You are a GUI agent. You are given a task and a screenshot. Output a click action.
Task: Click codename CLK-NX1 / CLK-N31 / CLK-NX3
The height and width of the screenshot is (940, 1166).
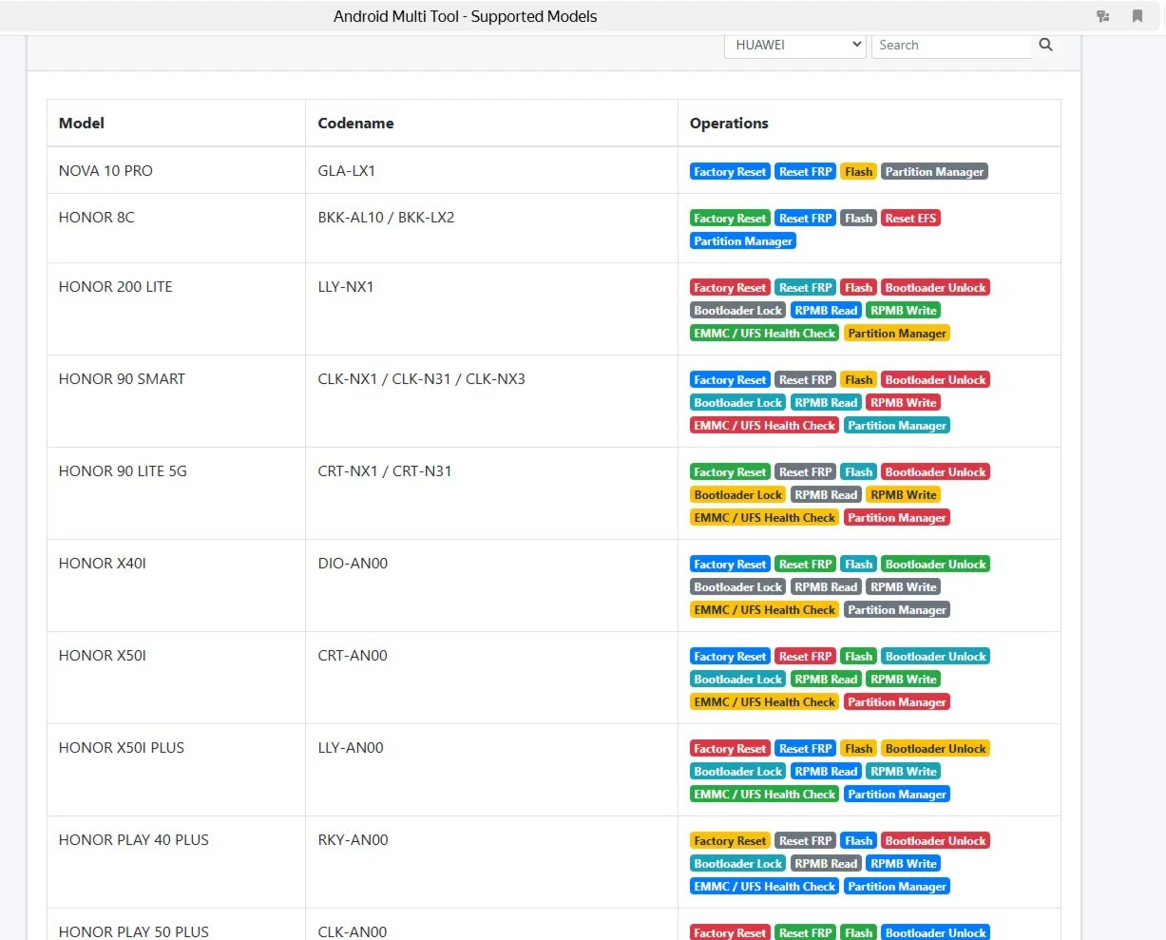pyautogui.click(x=421, y=379)
